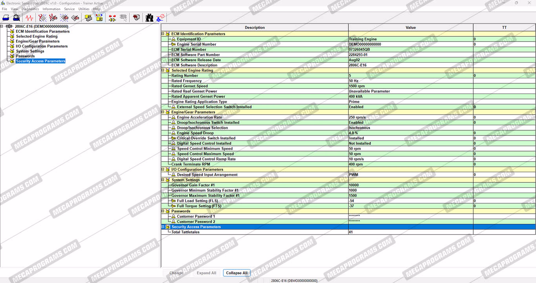
Task: Open the second diagnostic codes icon with red hand
Action: tap(53, 18)
